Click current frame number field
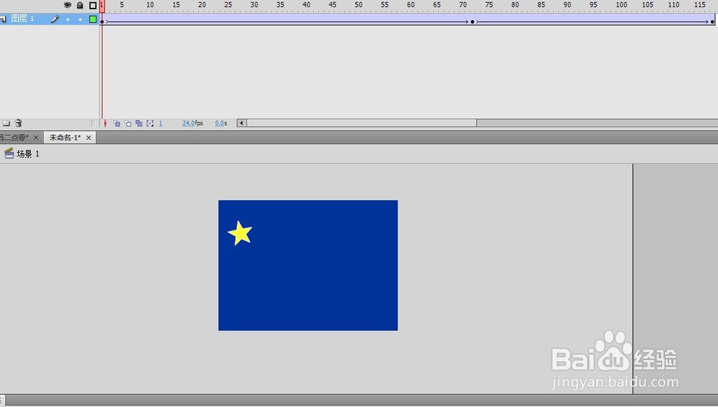 [161, 123]
